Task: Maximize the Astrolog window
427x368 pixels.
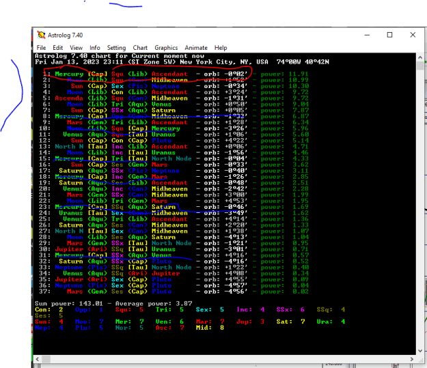Action: (389, 35)
